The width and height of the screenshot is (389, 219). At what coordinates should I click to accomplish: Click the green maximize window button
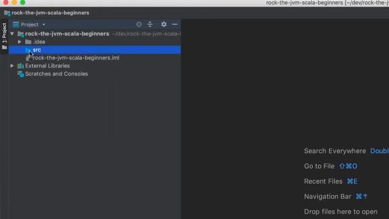tap(22, 2)
